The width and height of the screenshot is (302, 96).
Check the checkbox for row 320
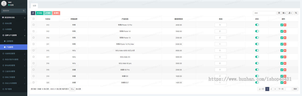33,82
